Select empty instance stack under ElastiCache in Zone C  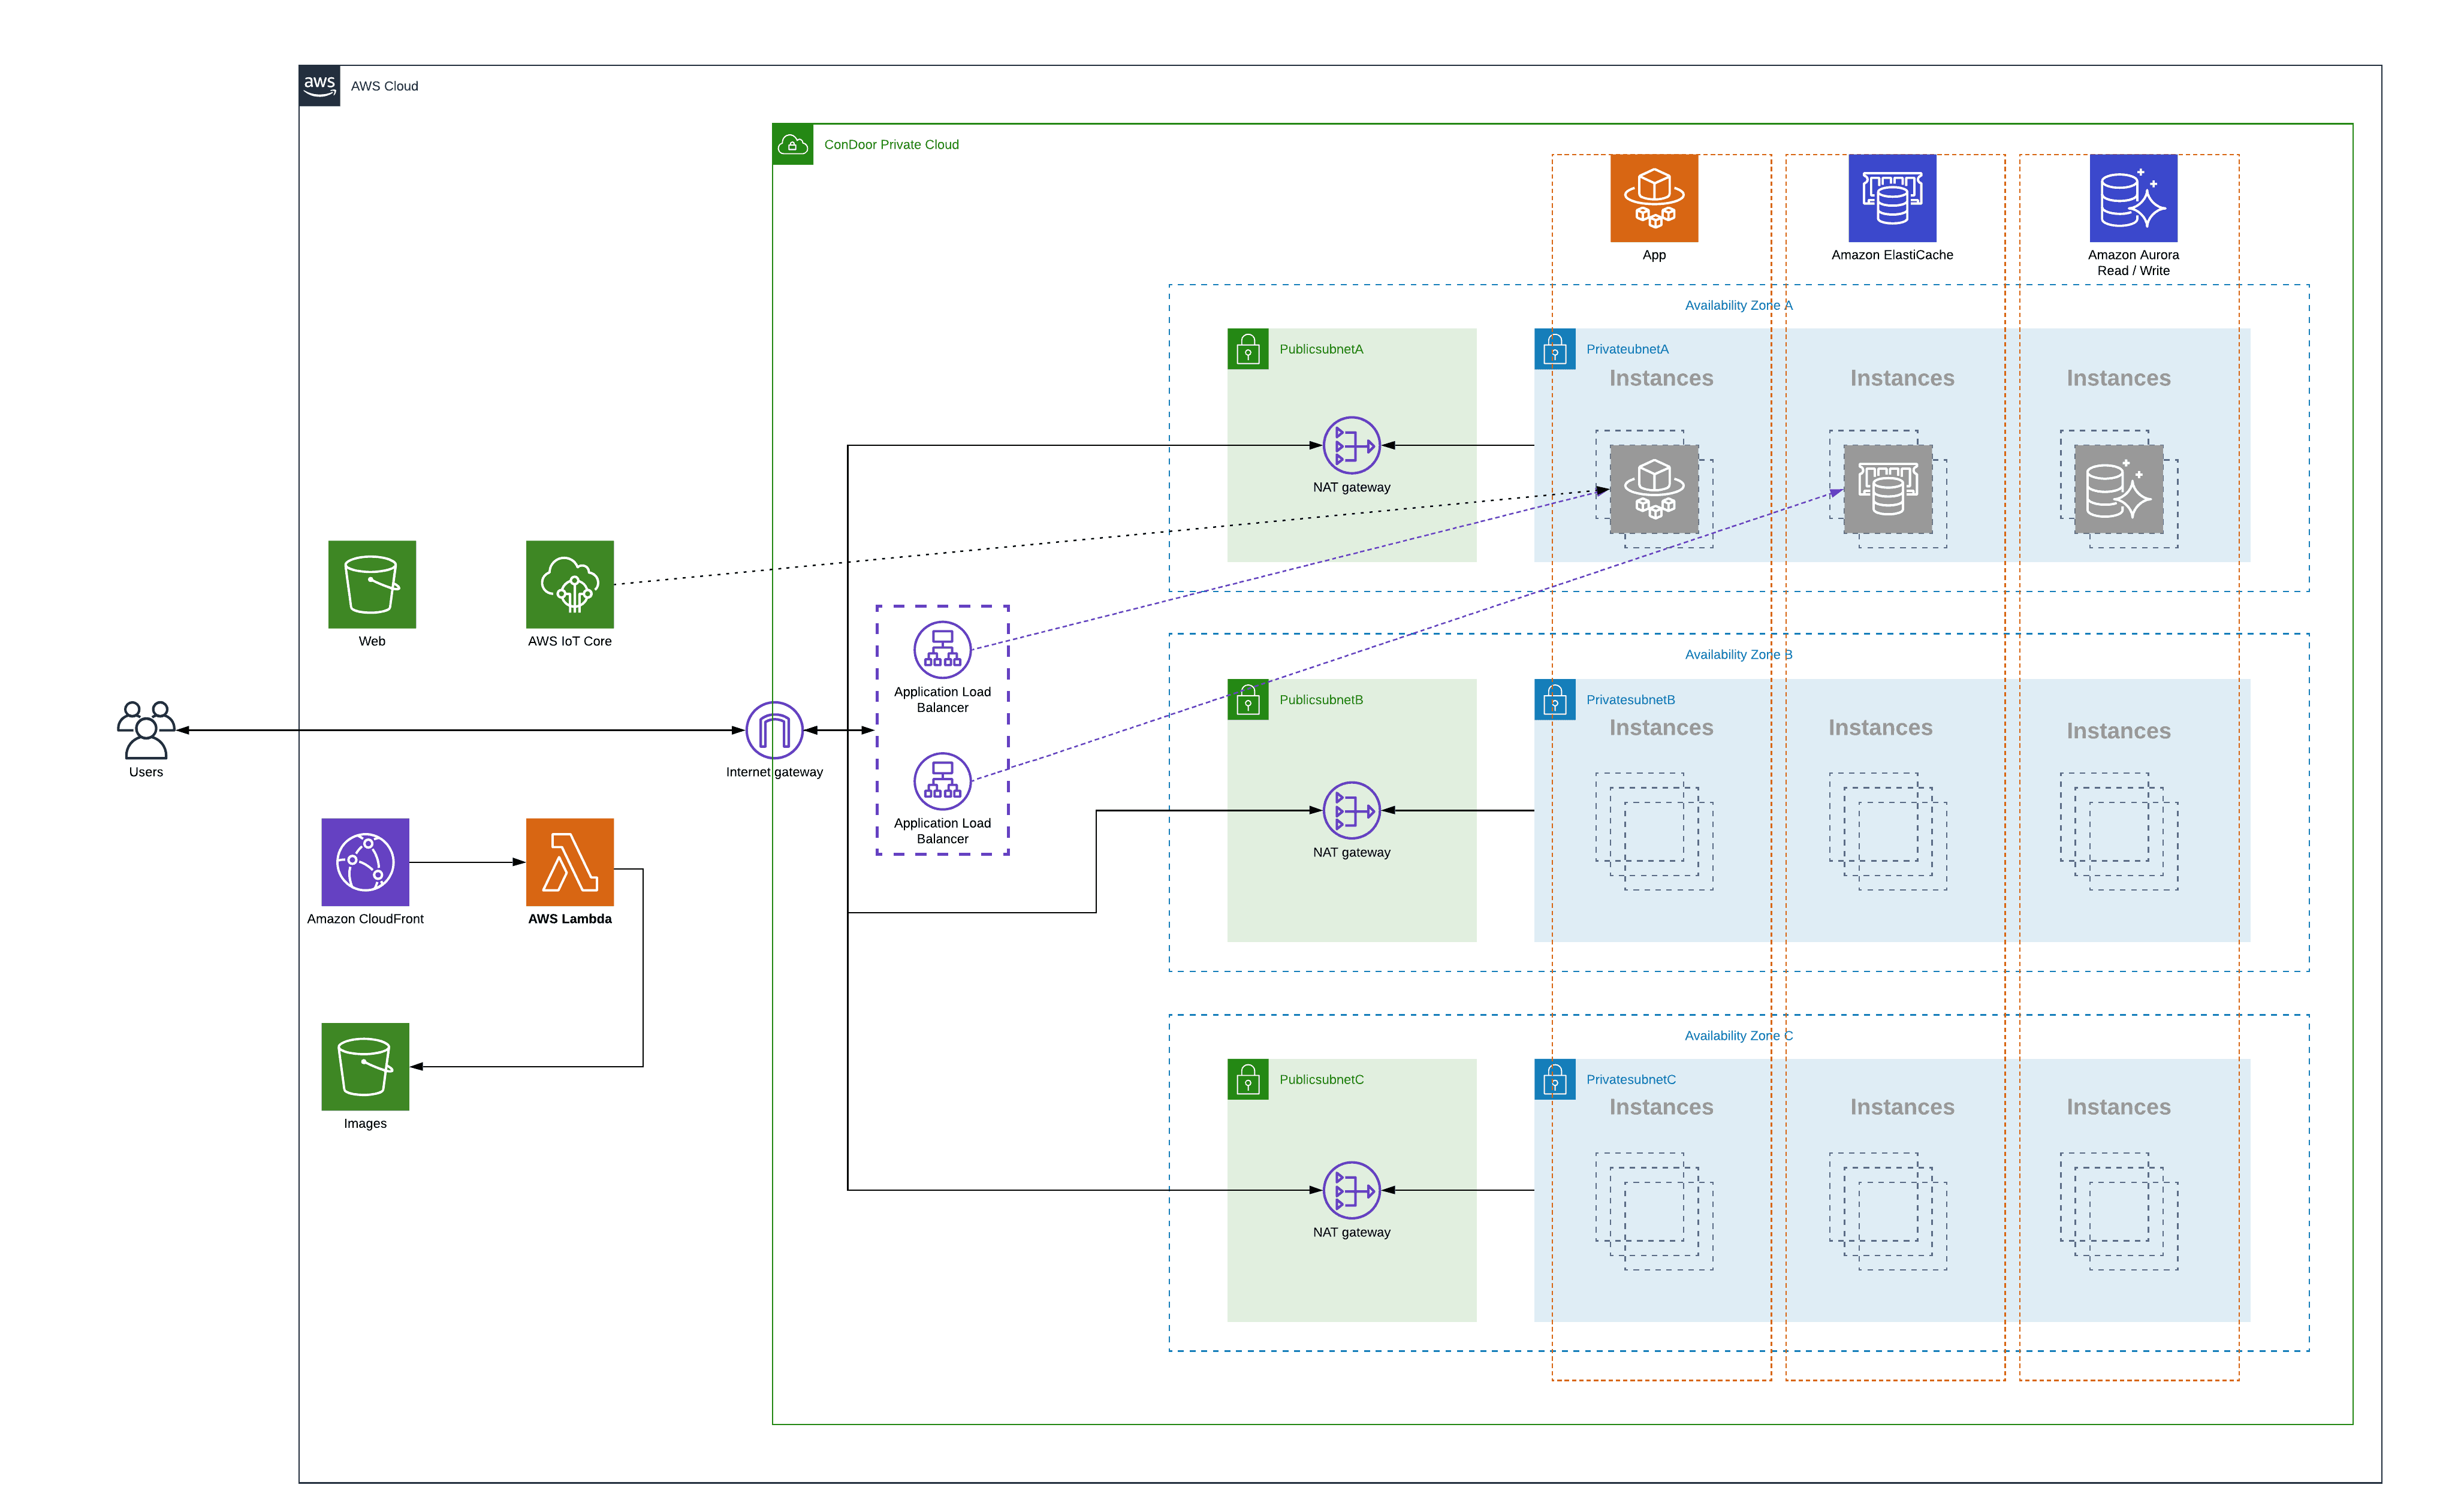[x=1888, y=1211]
